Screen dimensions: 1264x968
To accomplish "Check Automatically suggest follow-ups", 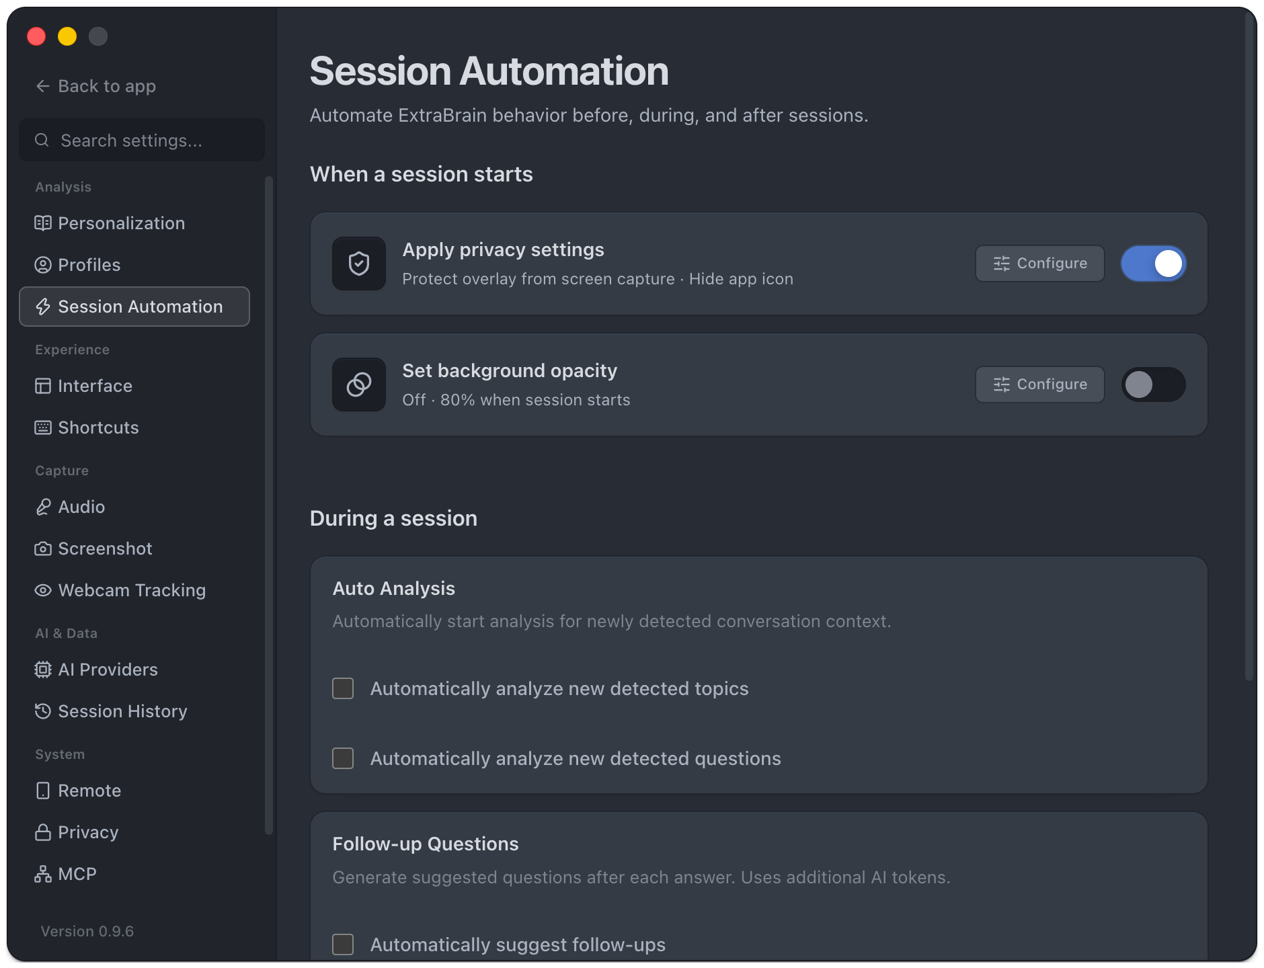I will tap(343, 944).
